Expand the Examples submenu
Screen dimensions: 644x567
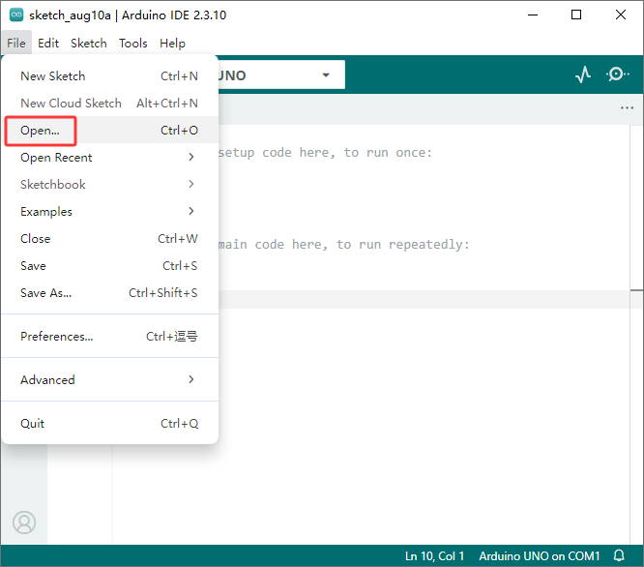tap(109, 211)
